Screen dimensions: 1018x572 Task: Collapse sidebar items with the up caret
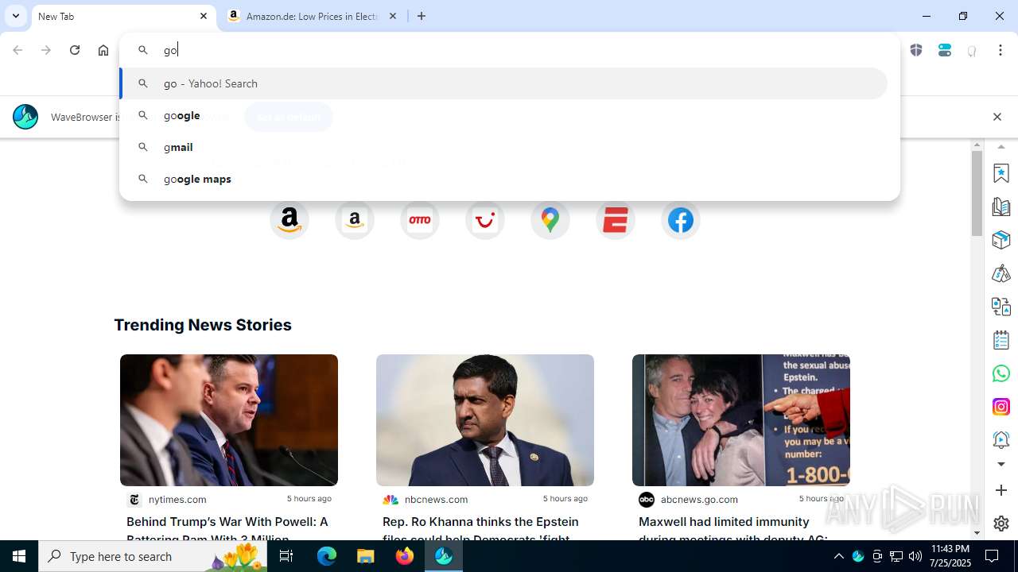coord(1001,148)
